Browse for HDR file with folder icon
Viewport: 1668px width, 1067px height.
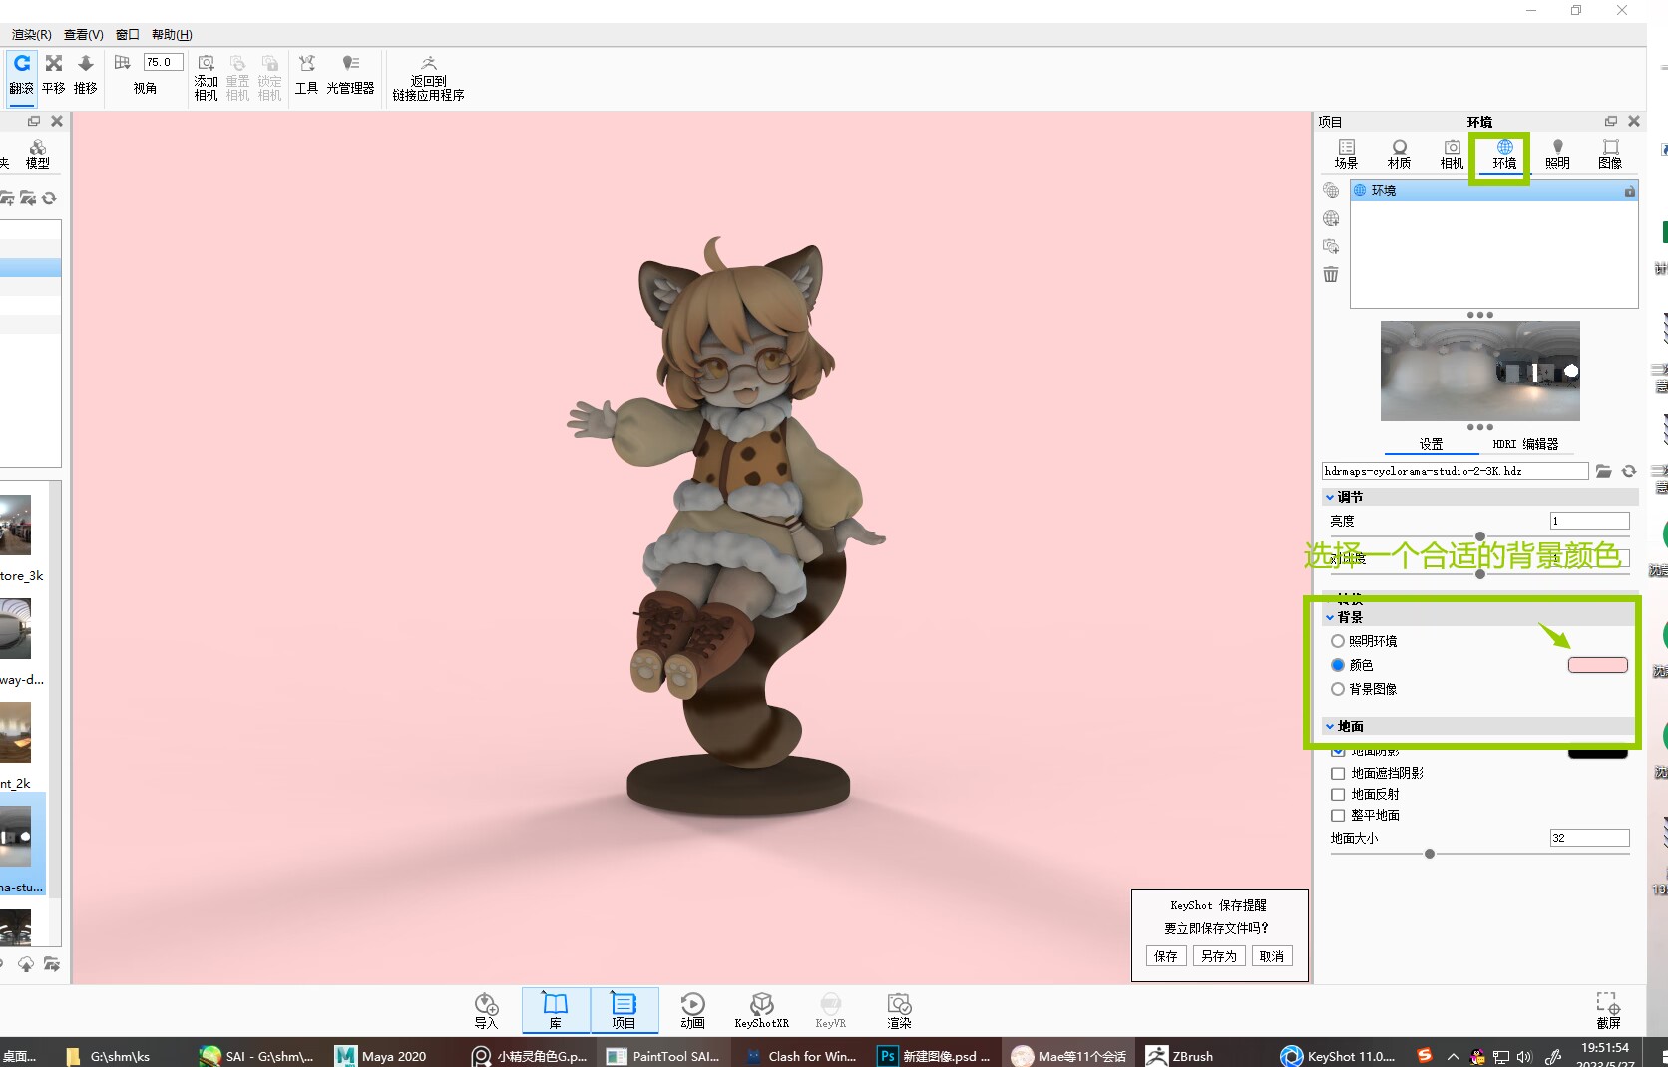click(x=1604, y=471)
